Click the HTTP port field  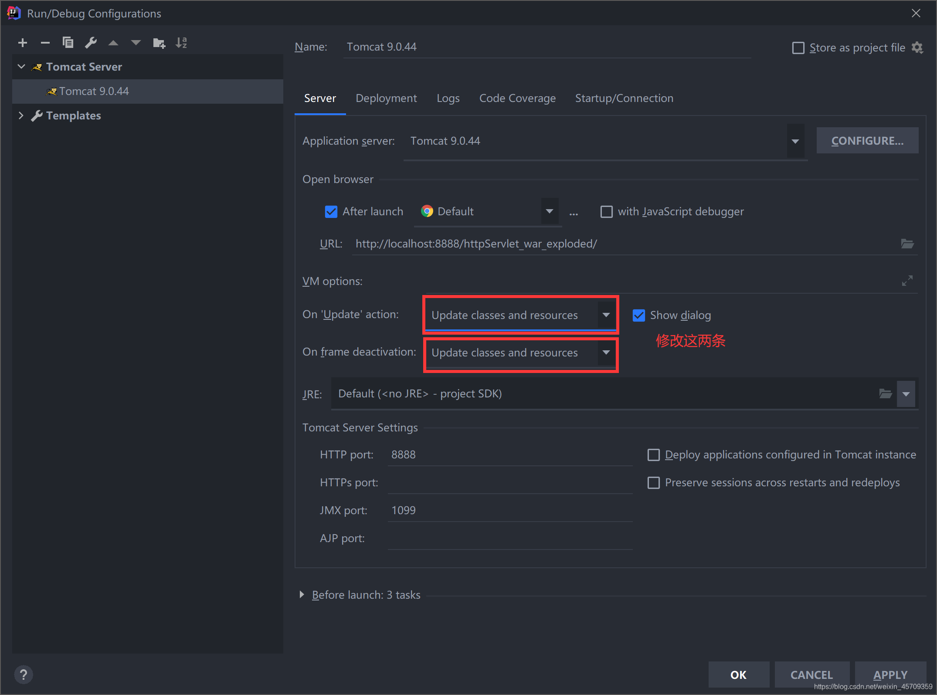coord(510,455)
